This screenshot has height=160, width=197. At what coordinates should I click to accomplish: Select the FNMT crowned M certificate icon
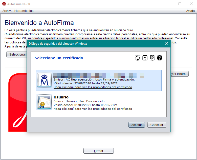point(44,80)
